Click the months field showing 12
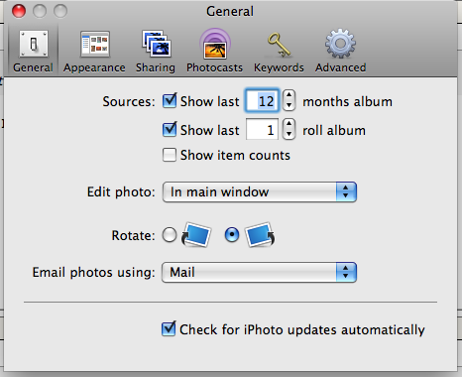The image size is (462, 377). point(262,100)
